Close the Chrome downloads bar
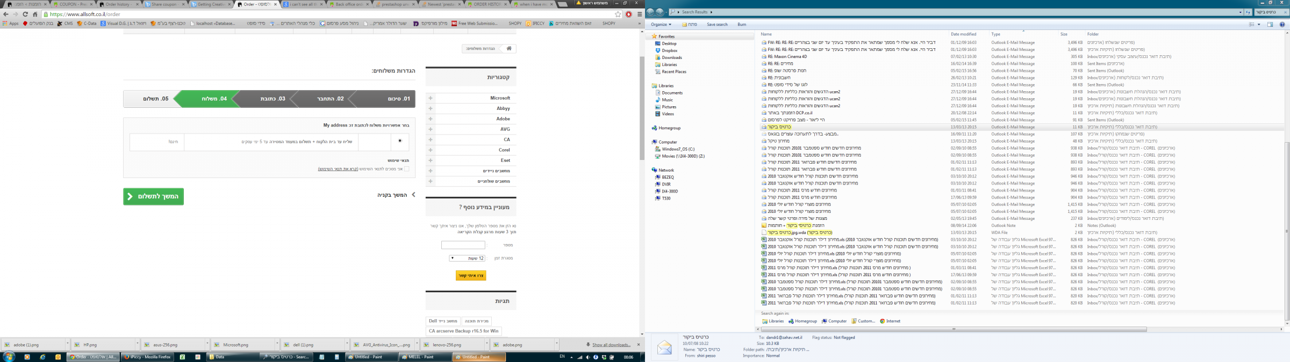This screenshot has height=362, width=1290. [x=639, y=345]
